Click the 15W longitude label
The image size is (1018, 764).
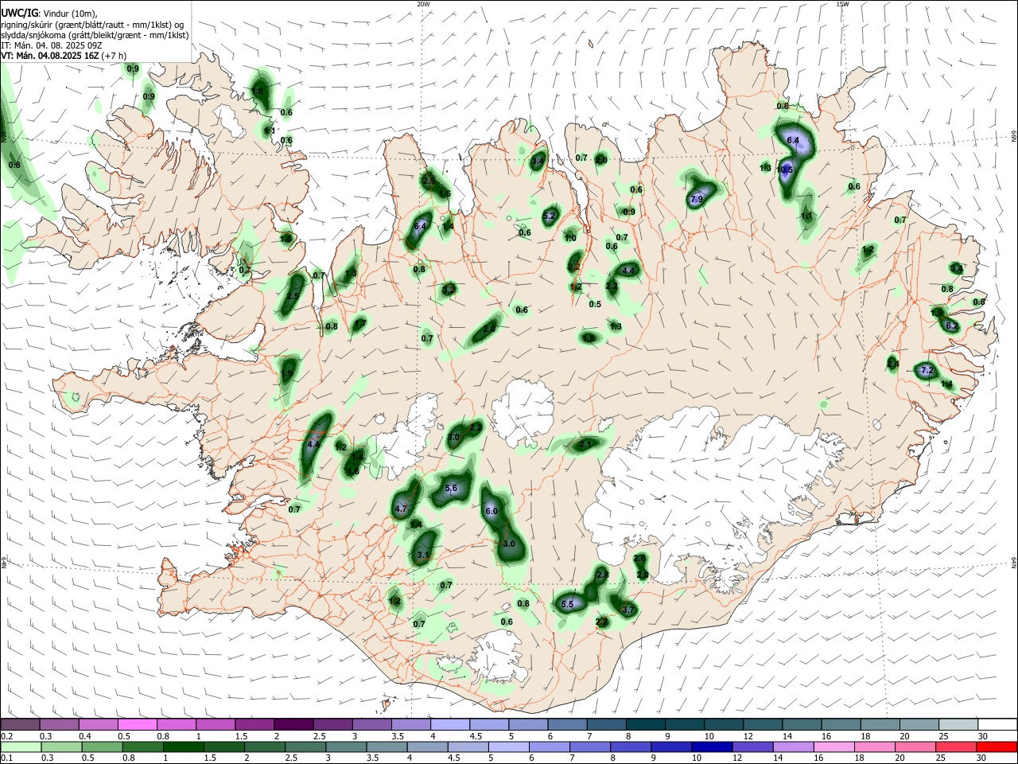coord(842,4)
